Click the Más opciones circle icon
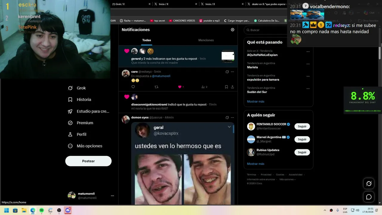This screenshot has height=215, width=382. pos(70,146)
